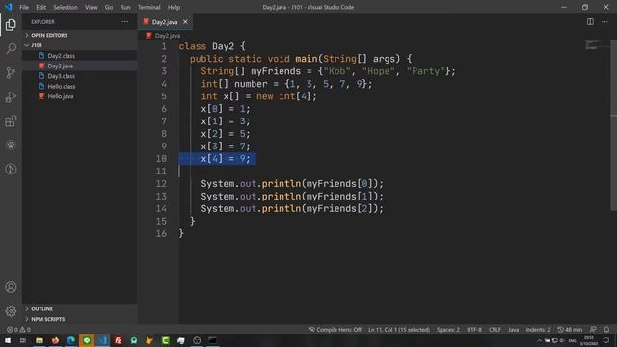Click Indents: 2 in status bar

click(538, 330)
